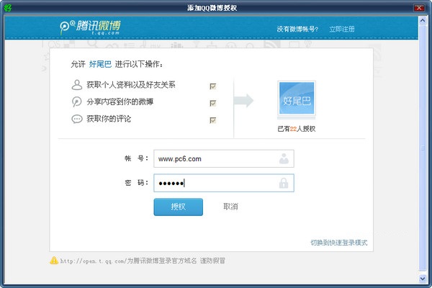Screen dimensions: 432x288
Task: Click the 获取个人资料以及好友关系 label
Action: coord(131,85)
